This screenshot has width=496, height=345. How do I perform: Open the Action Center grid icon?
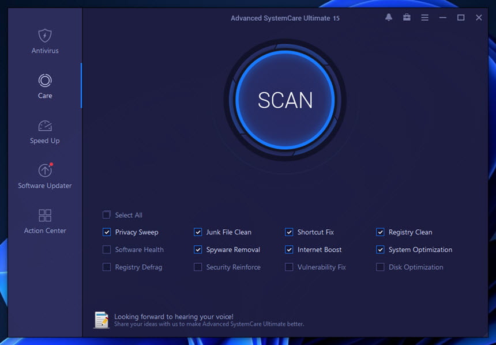pos(45,215)
